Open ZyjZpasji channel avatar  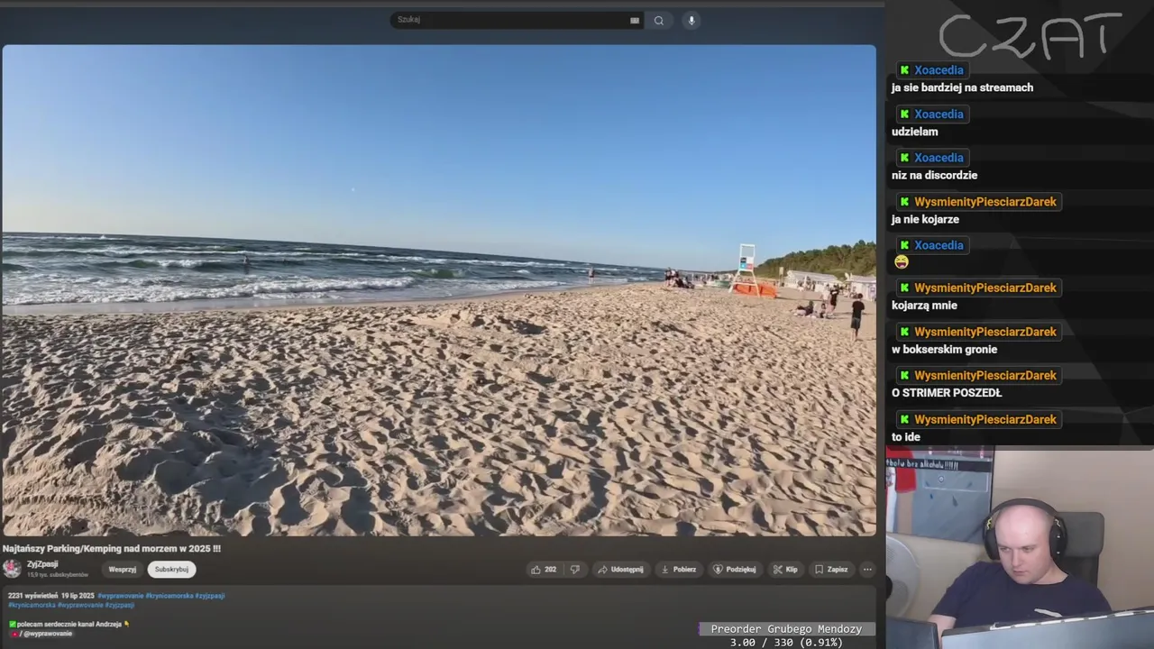click(x=12, y=569)
